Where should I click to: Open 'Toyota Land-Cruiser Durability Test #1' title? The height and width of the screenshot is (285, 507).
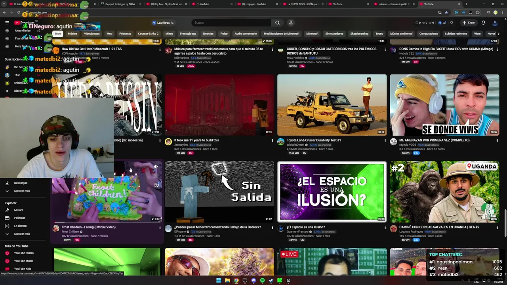(314, 140)
